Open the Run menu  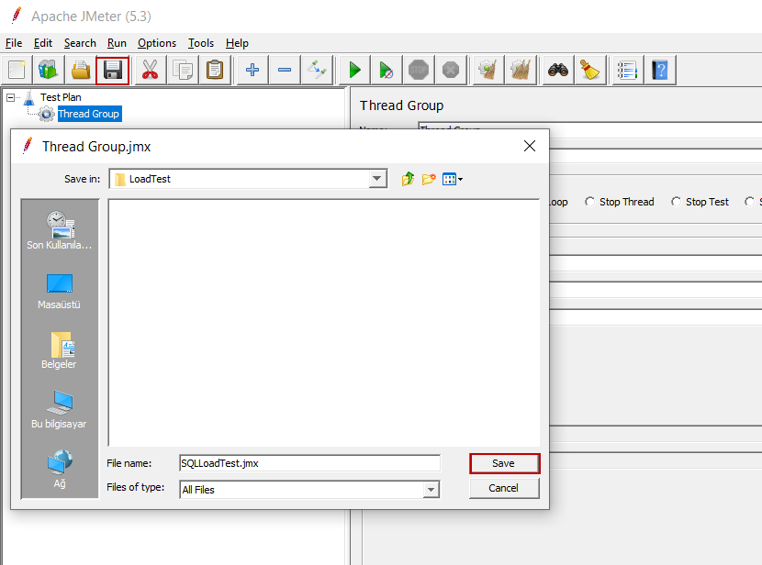(117, 43)
